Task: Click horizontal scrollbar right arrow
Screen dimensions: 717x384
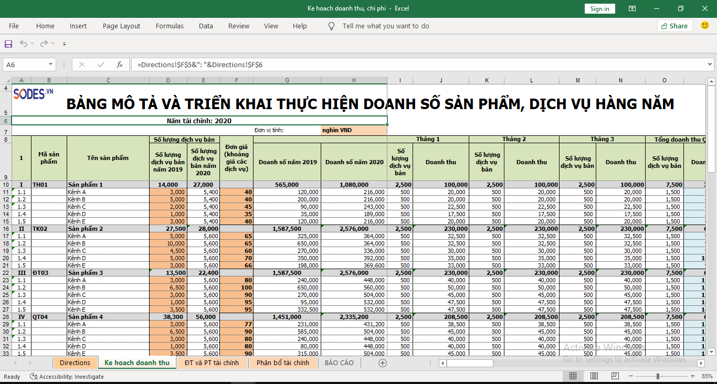Action: click(x=701, y=363)
